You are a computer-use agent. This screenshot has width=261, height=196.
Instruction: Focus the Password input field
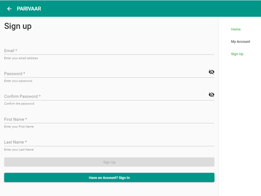[x=106, y=73]
